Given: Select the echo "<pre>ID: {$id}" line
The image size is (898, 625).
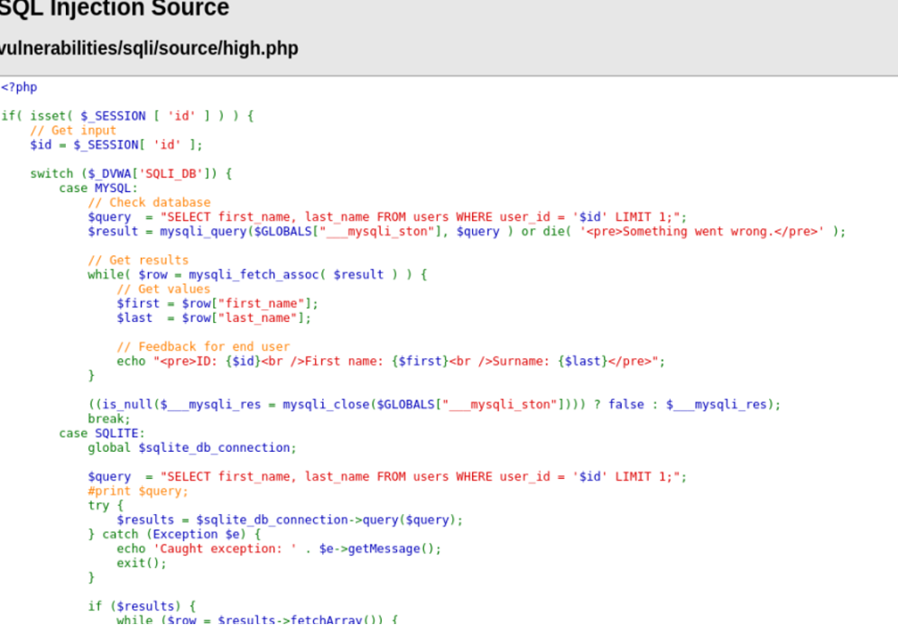Looking at the screenshot, I should point(391,361).
